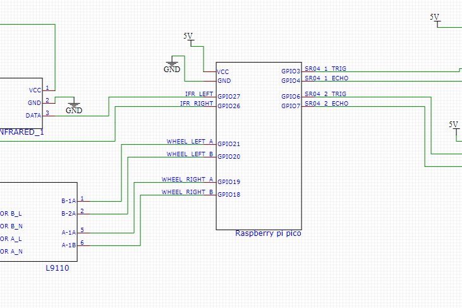Select the B-1A pin name on L9110

coord(69,201)
